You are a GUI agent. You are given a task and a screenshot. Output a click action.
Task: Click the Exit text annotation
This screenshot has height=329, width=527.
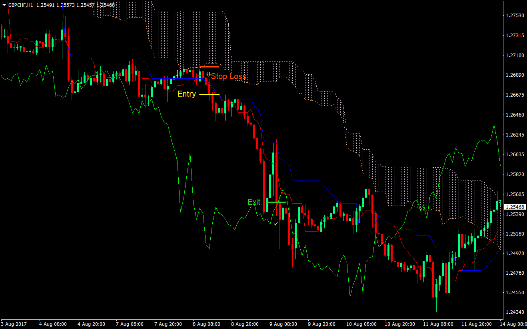(254, 202)
